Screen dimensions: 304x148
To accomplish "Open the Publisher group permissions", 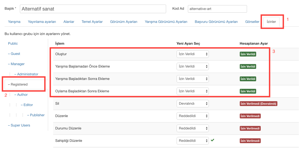I will coord(37,115).
